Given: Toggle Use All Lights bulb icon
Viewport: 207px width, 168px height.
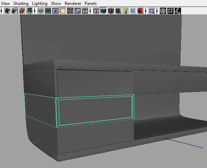Looking at the screenshot, I should [126, 11].
